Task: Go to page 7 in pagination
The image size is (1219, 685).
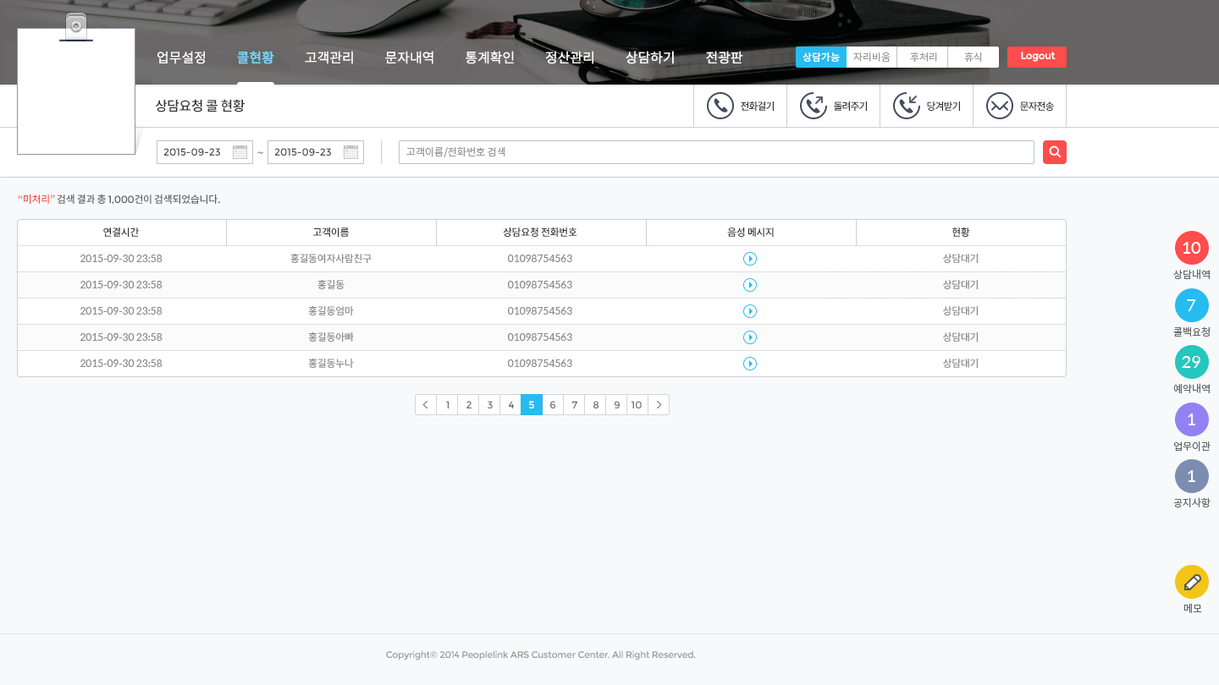Action: point(574,405)
